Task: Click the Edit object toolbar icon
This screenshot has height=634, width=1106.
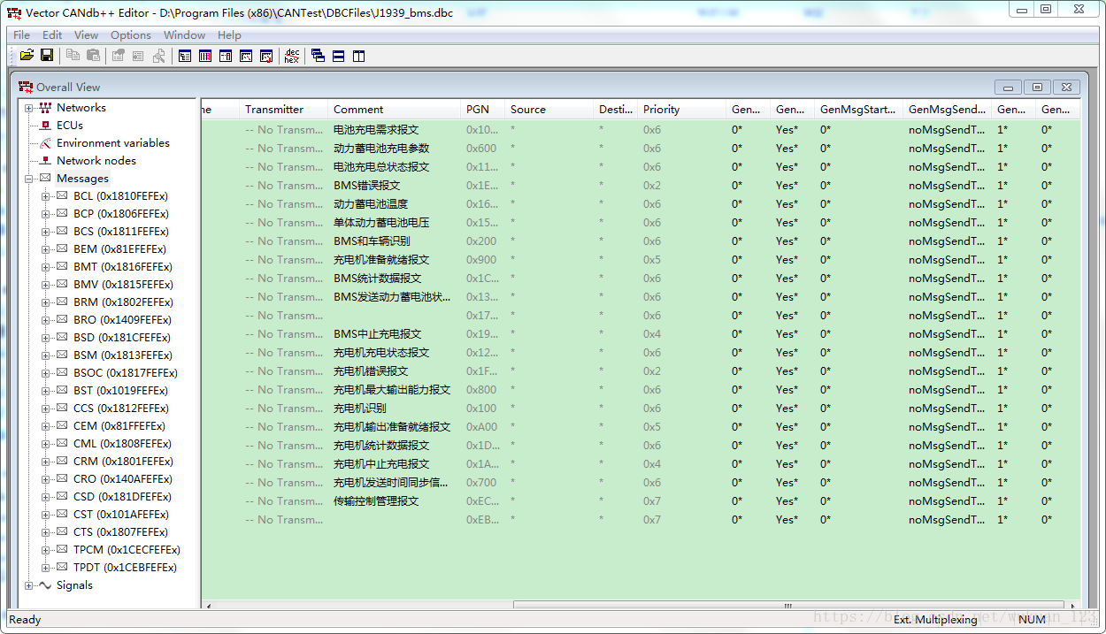Action: click(118, 56)
